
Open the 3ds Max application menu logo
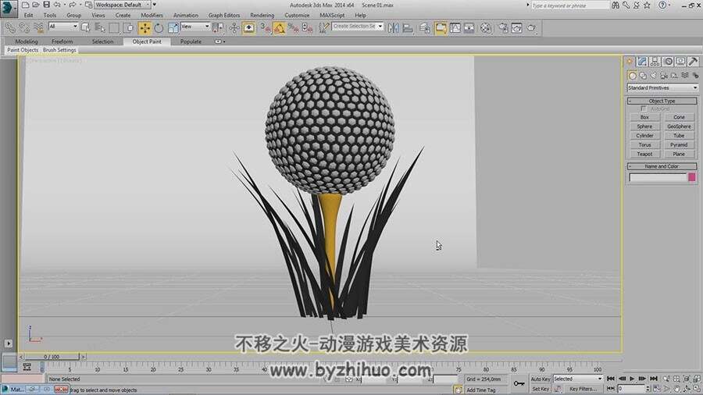coord(8,8)
